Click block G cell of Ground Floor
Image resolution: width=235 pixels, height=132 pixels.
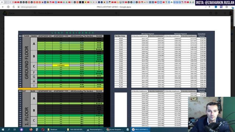pos(34,77)
